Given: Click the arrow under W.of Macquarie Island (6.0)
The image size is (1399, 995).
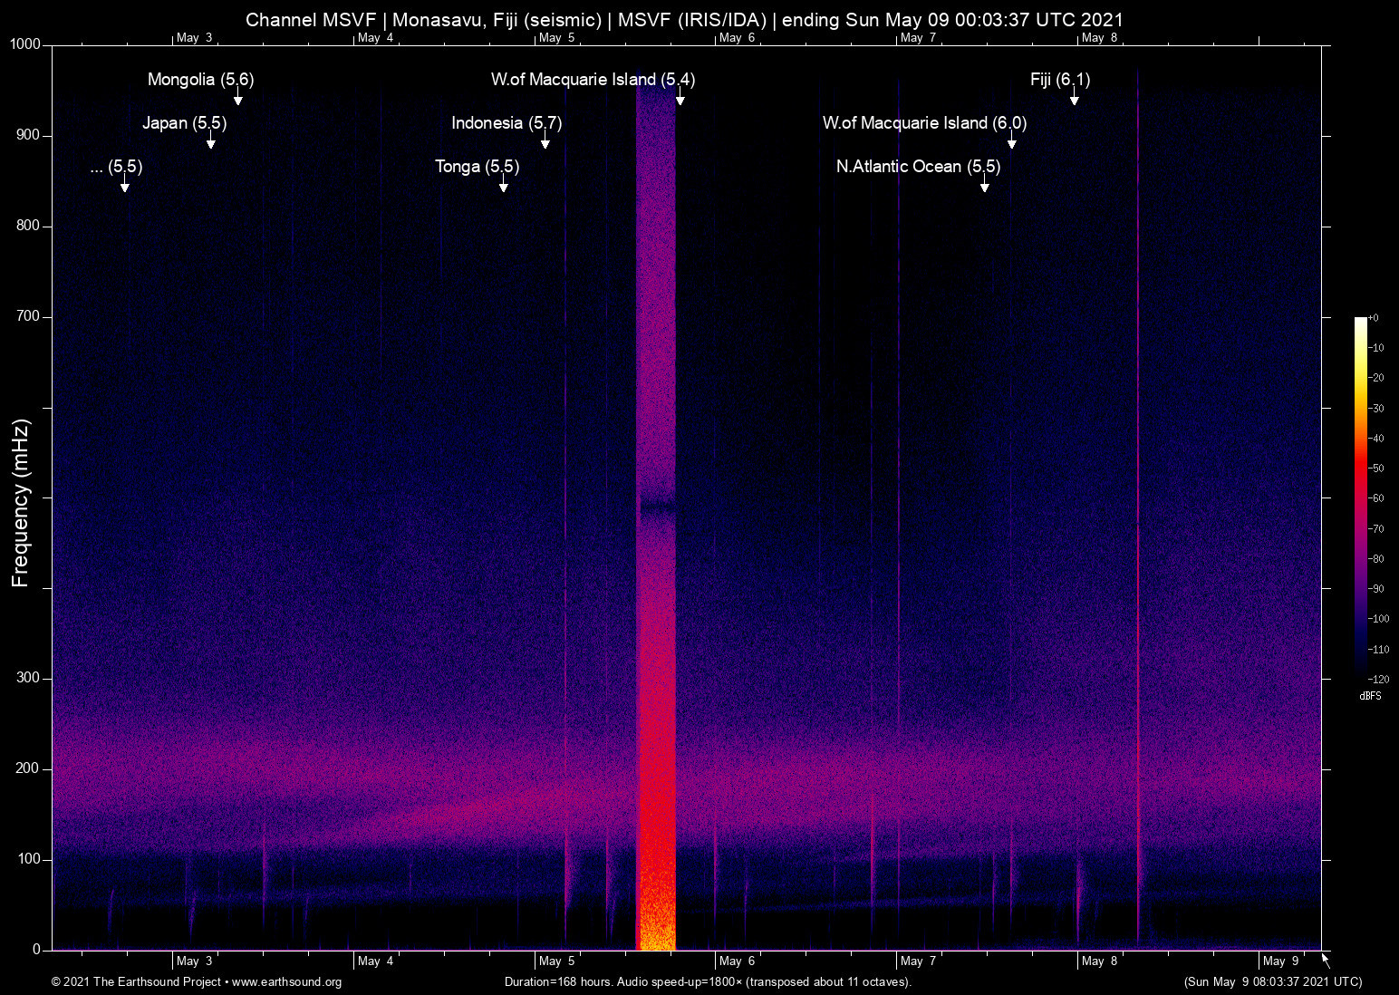Looking at the screenshot, I should (1012, 140).
